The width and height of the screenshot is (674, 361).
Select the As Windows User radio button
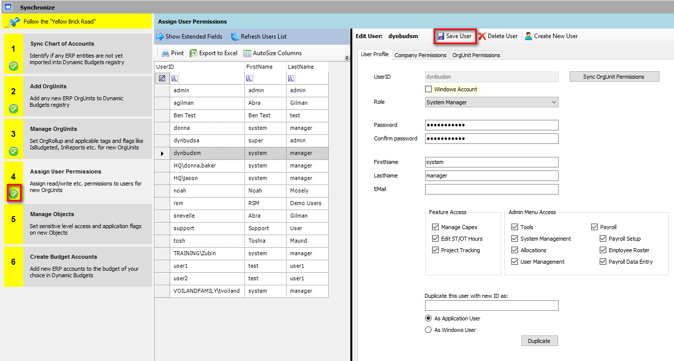coord(428,330)
